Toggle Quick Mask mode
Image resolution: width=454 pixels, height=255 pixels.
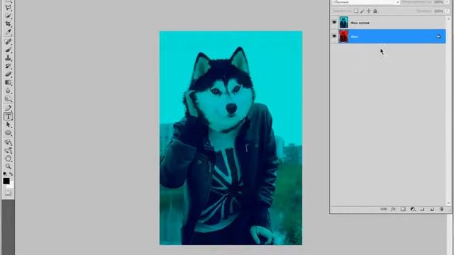coord(8,193)
